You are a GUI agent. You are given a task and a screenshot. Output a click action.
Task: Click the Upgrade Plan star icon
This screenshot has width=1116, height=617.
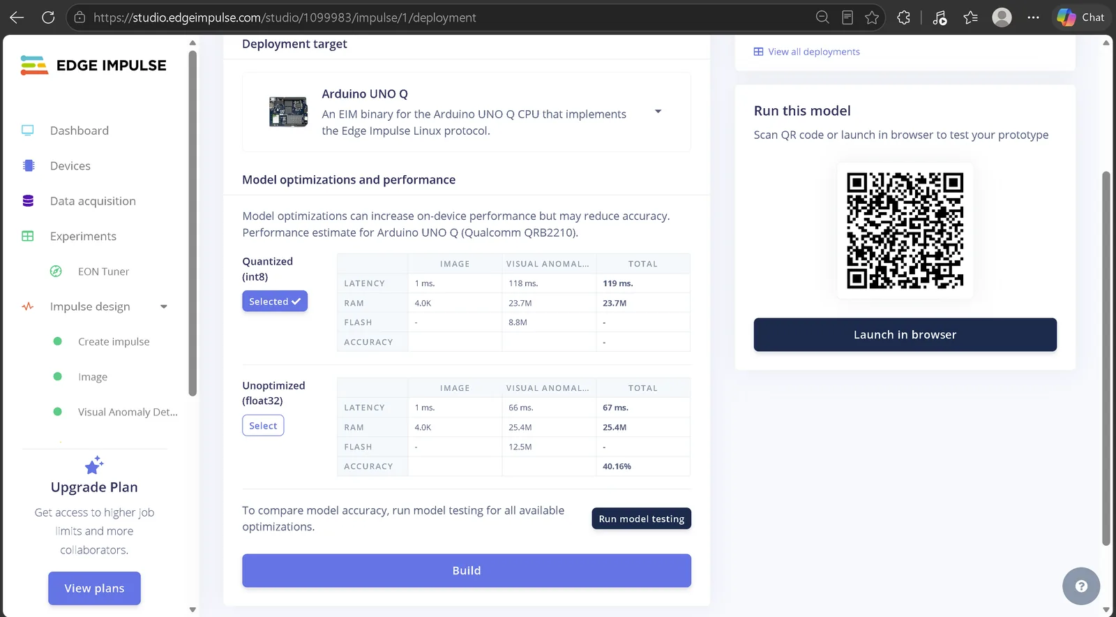pos(94,465)
